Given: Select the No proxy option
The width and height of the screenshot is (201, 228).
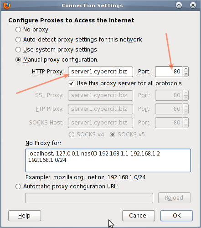Looking at the screenshot, I should pyautogui.click(x=18, y=30).
